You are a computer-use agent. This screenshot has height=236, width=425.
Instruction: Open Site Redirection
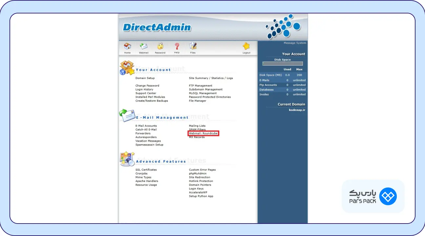[x=199, y=177]
